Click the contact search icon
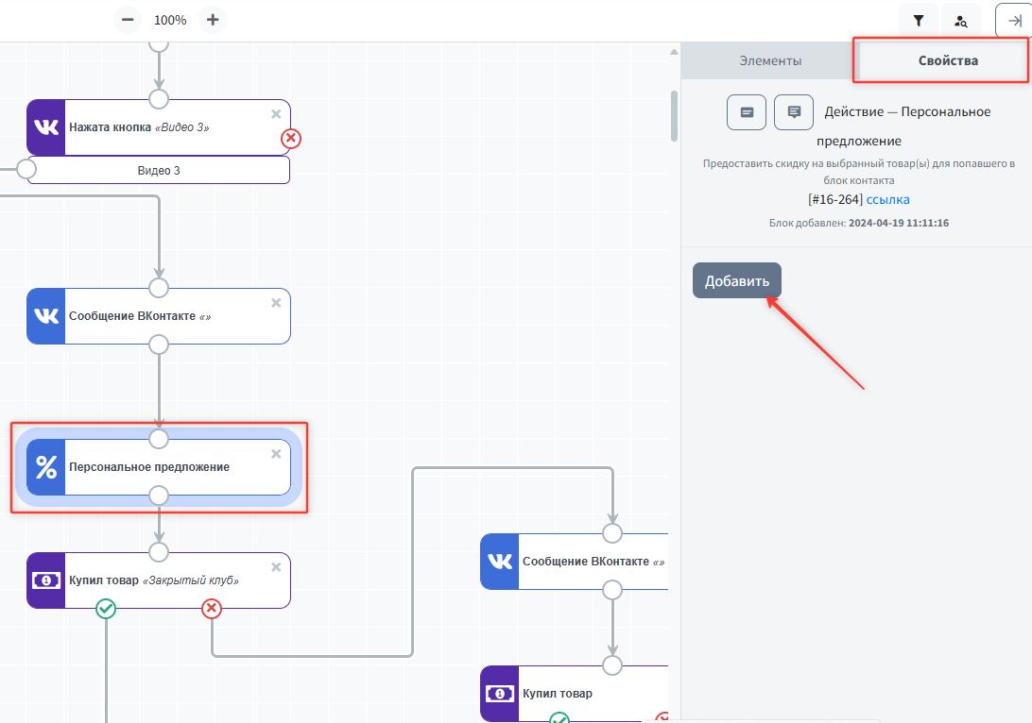1032x723 pixels. point(961,21)
